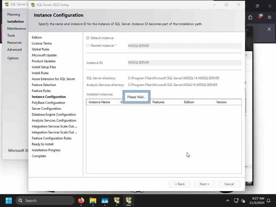This screenshot has height=207, width=276.
Task: Click the Feature Configuration Rules step
Action: (x=51, y=138)
